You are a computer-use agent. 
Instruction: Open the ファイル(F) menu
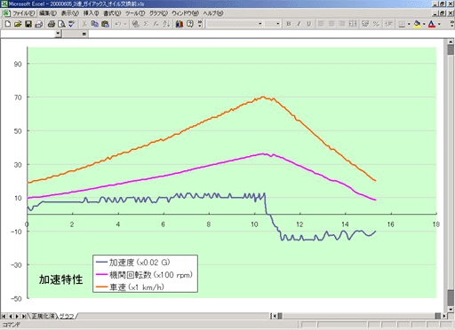tap(23, 13)
